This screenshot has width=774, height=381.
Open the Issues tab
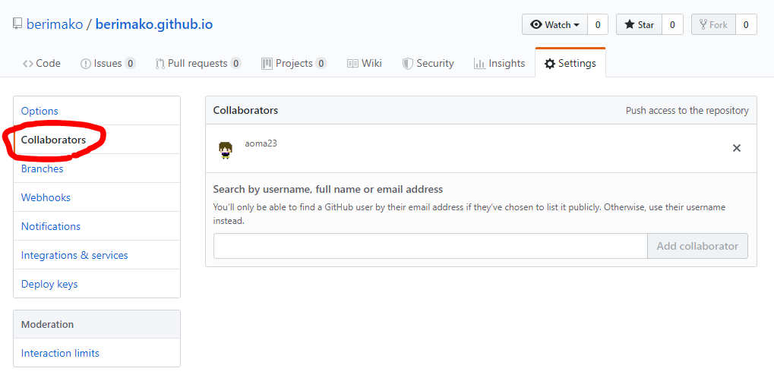coord(108,63)
